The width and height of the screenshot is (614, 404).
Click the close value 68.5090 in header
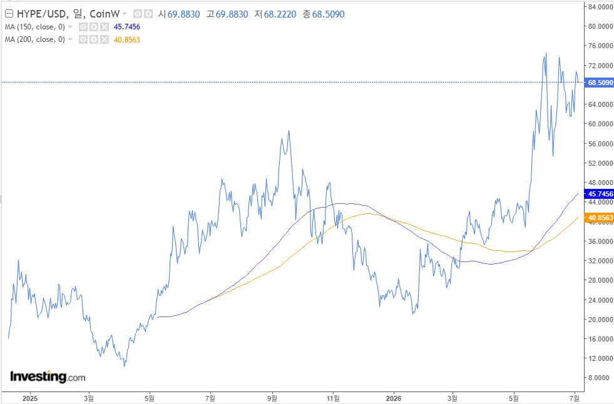328,14
